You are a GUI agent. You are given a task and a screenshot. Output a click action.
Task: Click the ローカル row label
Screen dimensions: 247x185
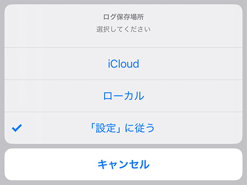click(123, 96)
